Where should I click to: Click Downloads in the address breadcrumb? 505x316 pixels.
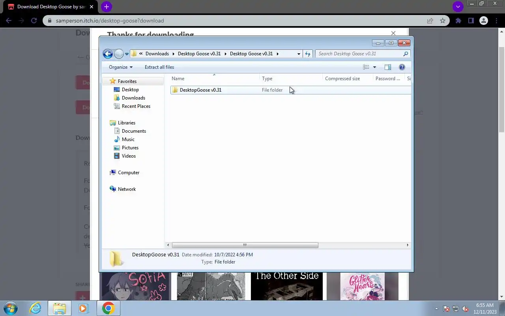pyautogui.click(x=157, y=54)
